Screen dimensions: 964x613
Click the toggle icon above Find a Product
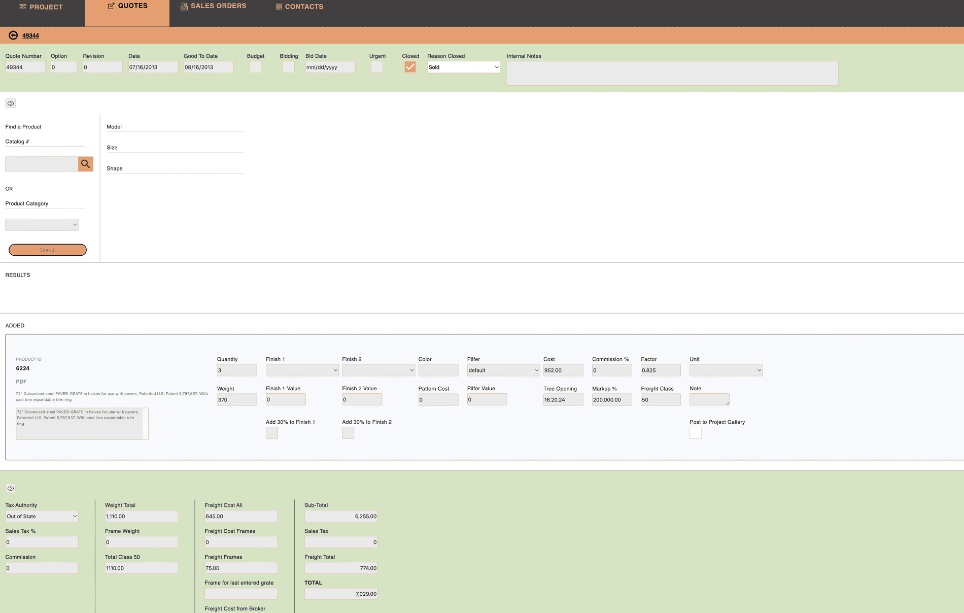tap(11, 104)
